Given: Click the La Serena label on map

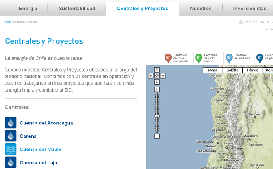Looking at the screenshot, I should point(218,89).
